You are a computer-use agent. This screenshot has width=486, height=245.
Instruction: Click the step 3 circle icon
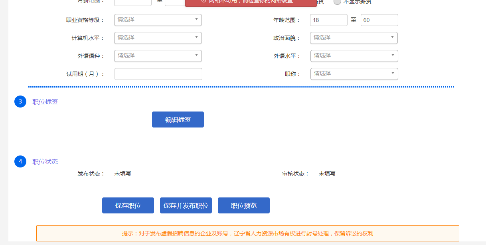click(20, 102)
